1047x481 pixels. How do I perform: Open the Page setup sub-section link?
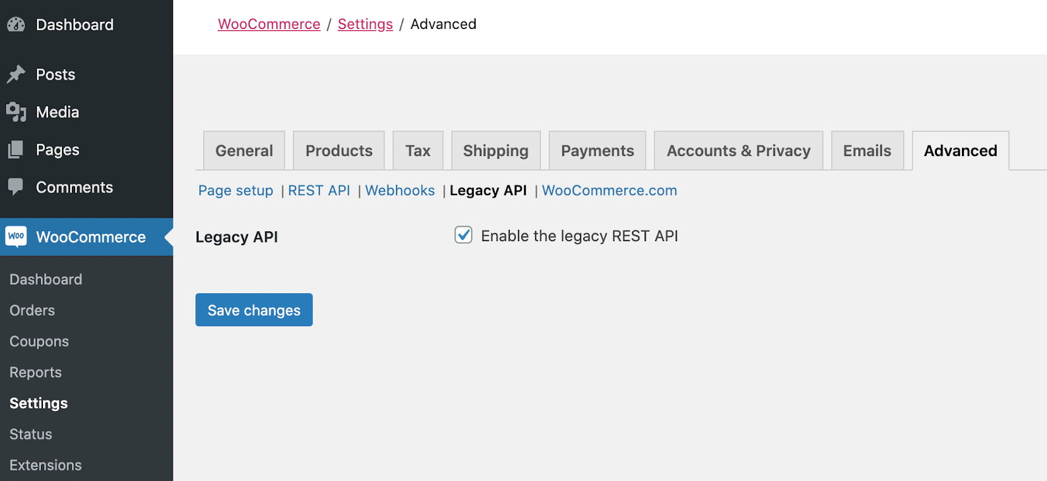pyautogui.click(x=236, y=190)
